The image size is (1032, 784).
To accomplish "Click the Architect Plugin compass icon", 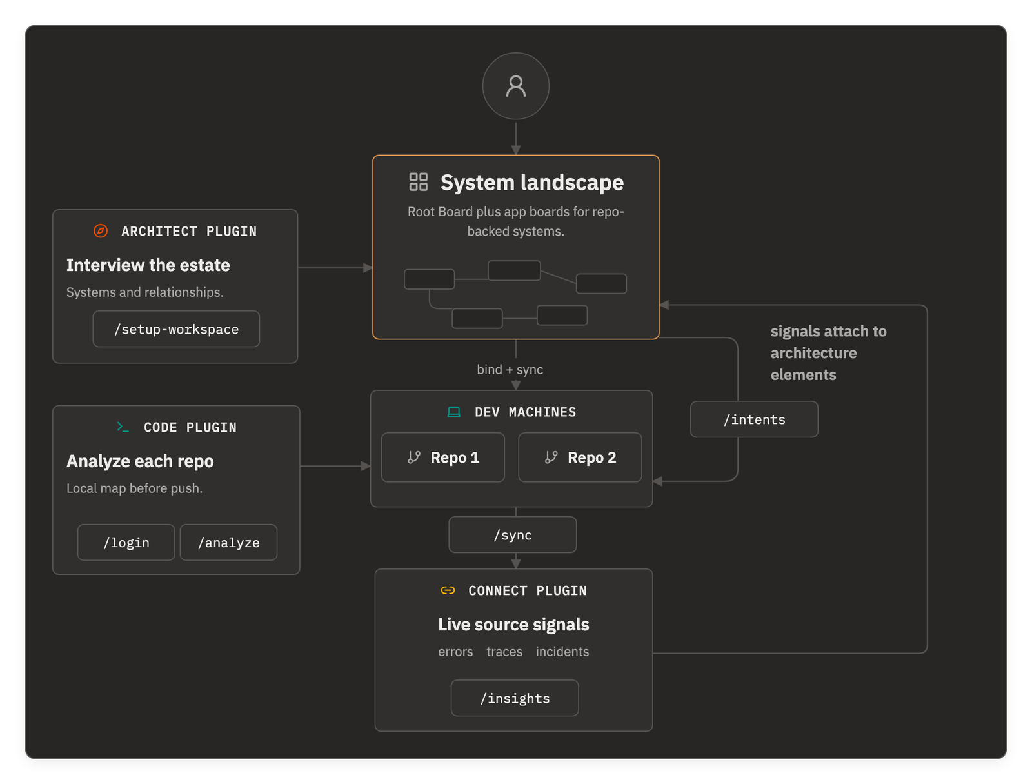I will pyautogui.click(x=101, y=231).
